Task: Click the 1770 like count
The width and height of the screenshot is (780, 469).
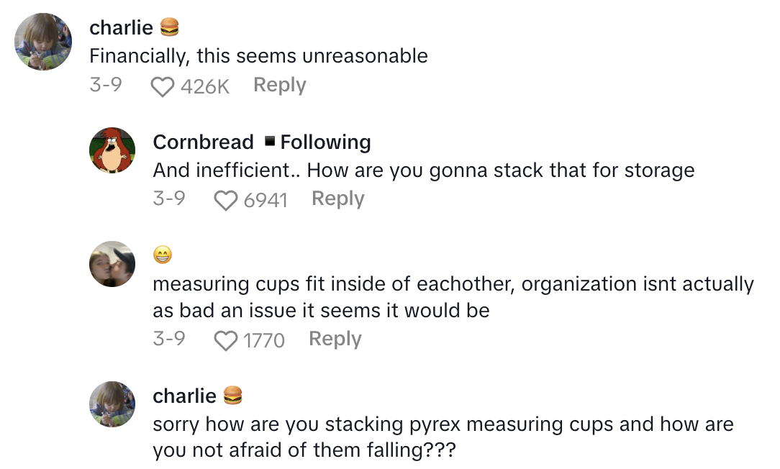Action: (264, 340)
